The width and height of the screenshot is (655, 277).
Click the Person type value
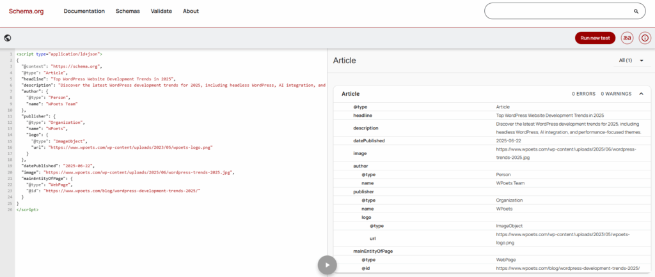[503, 174]
